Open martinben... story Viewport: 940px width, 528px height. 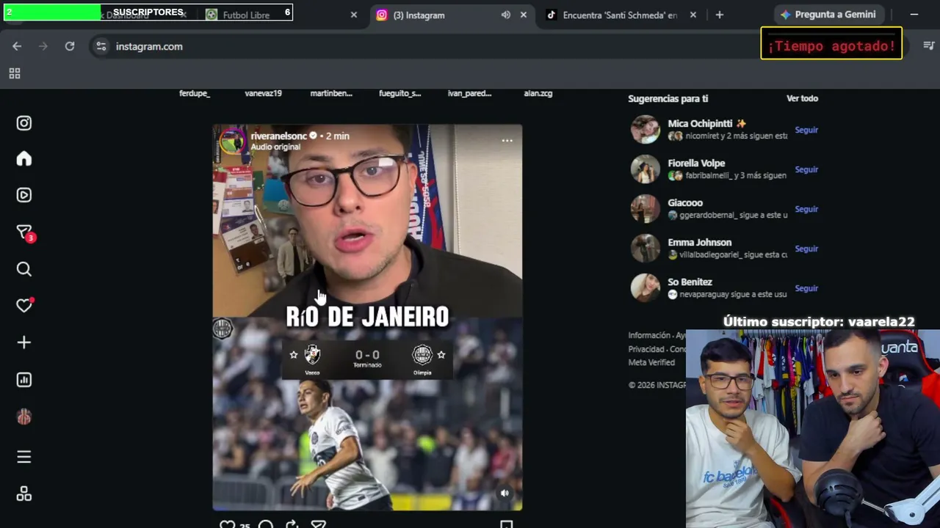tap(331, 93)
